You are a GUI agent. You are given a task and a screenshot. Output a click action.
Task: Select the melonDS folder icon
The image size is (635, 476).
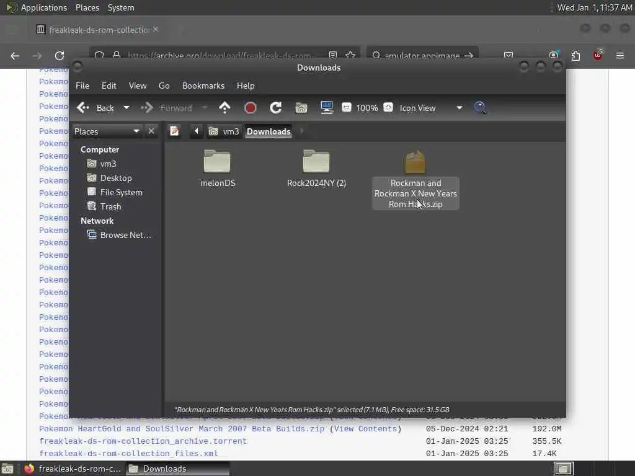(x=217, y=161)
